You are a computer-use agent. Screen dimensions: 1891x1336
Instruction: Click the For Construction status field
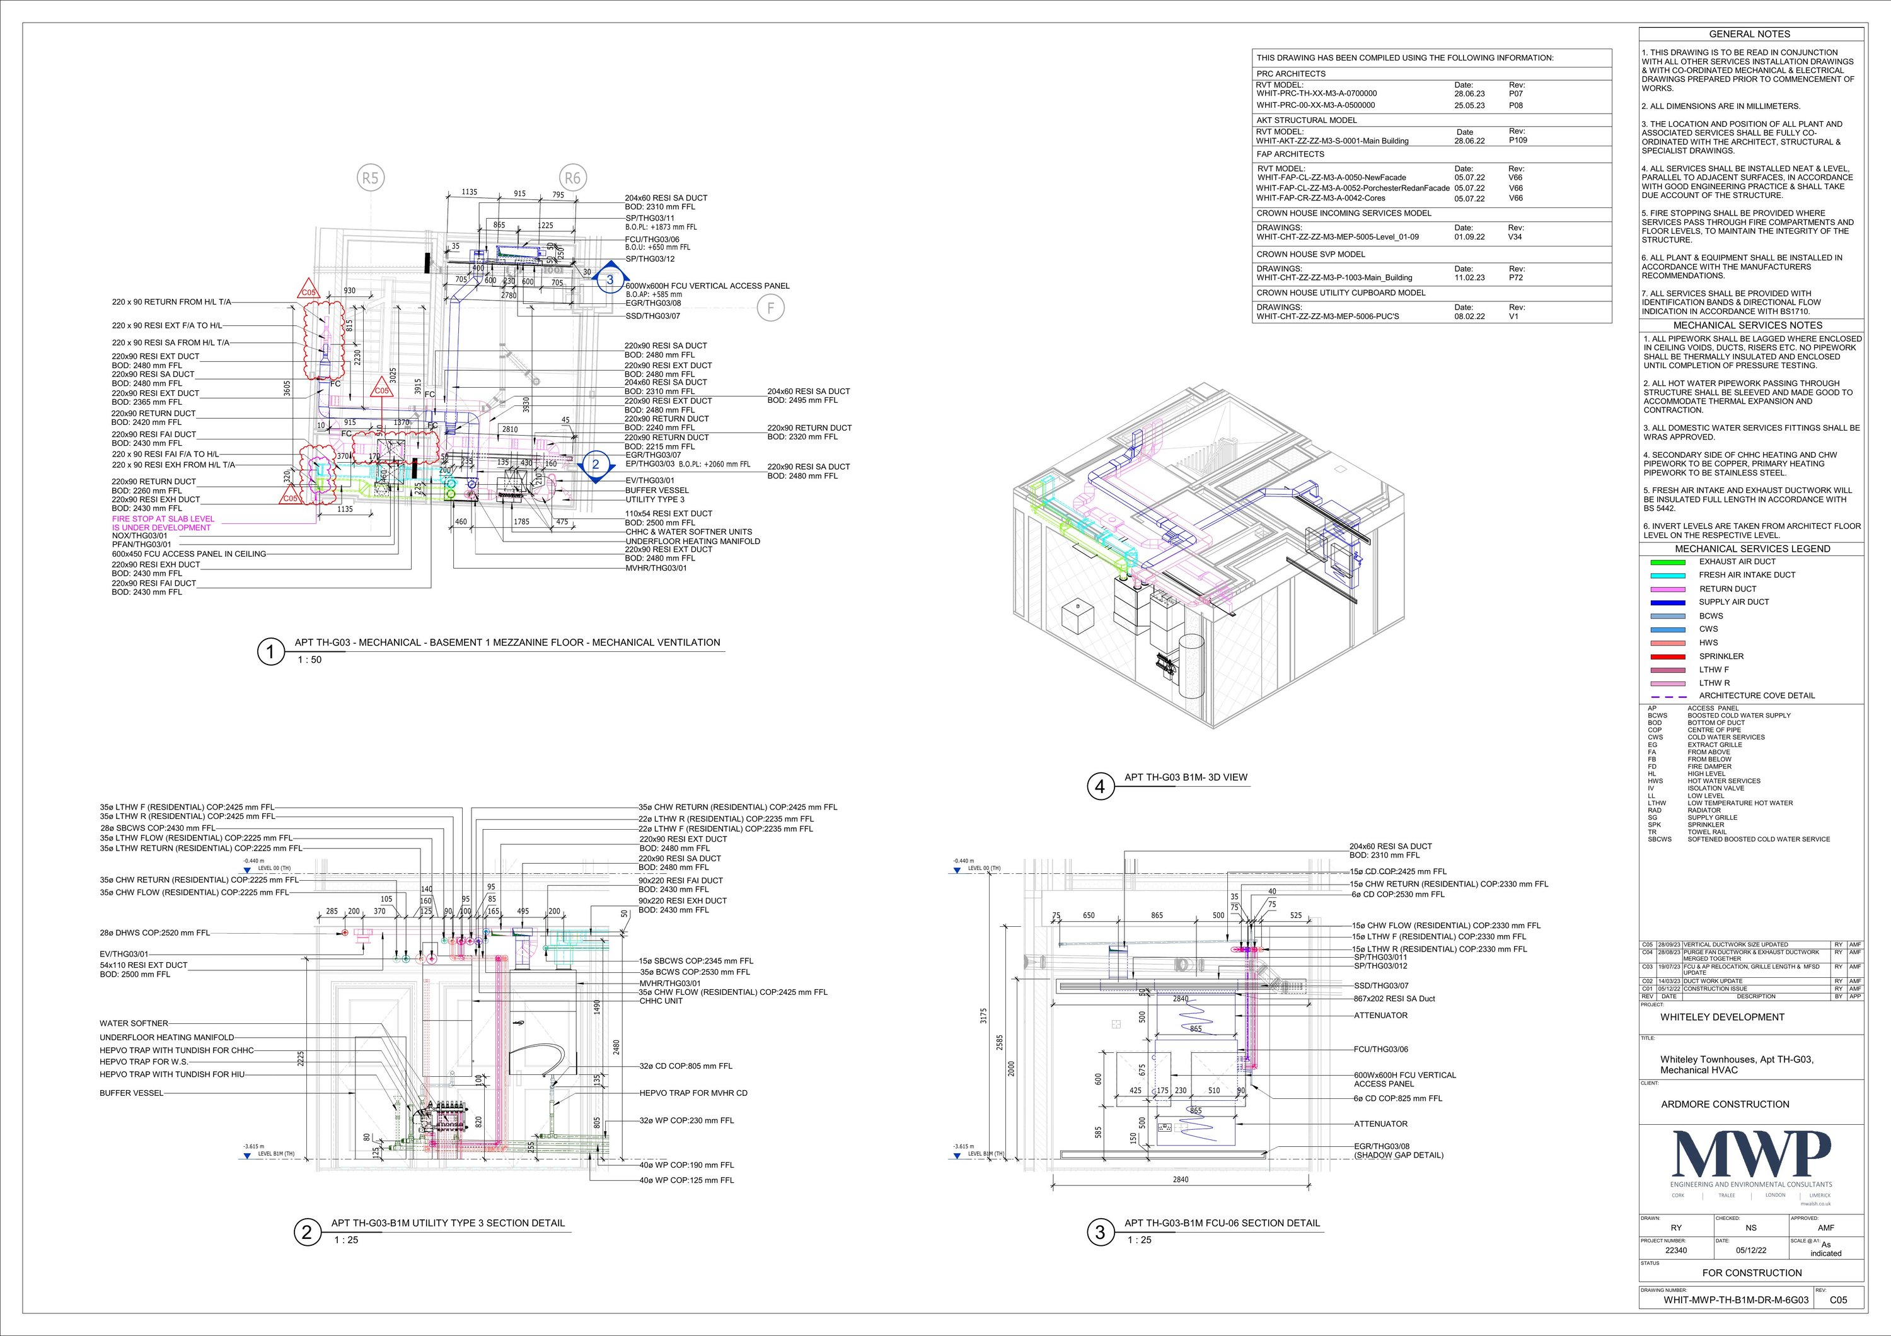(x=1752, y=1272)
